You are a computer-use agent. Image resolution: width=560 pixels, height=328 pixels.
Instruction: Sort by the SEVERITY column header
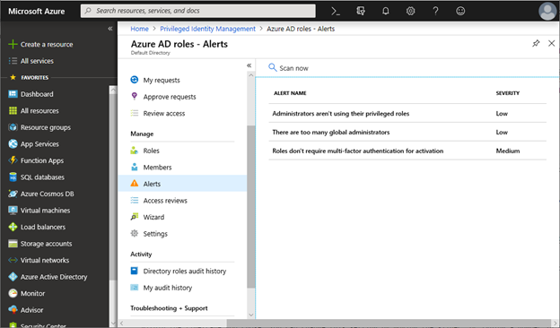click(x=508, y=93)
